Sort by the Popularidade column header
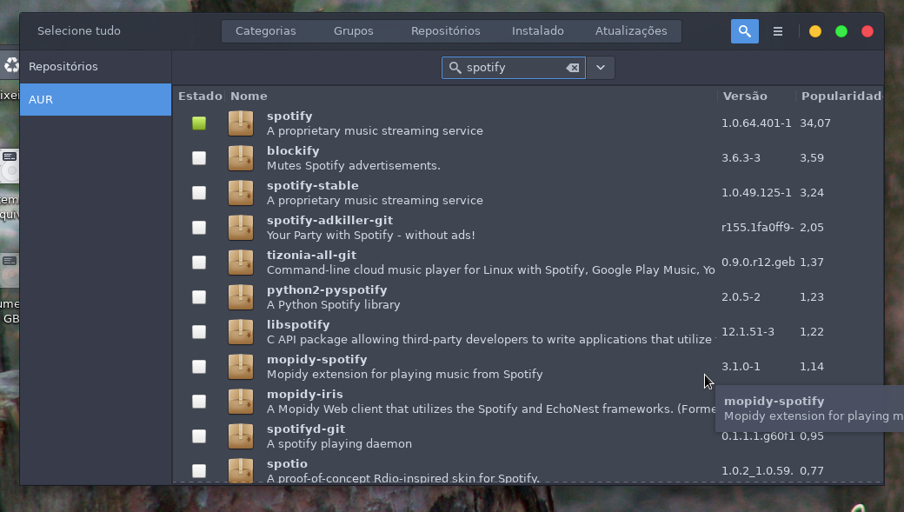 coord(840,96)
